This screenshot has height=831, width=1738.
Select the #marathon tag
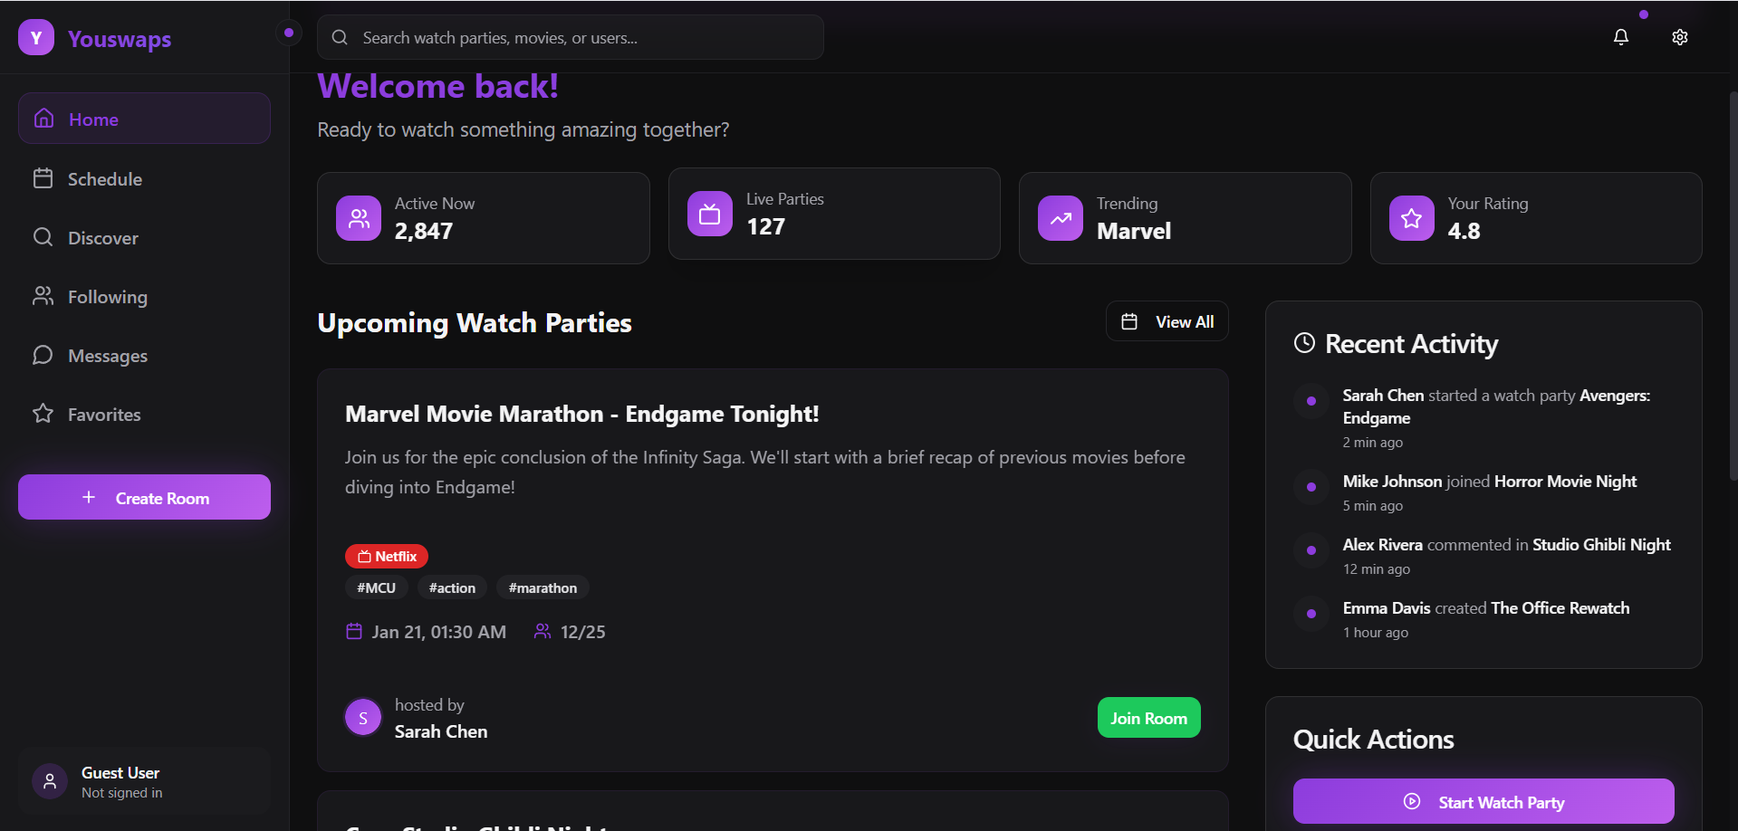pos(543,588)
